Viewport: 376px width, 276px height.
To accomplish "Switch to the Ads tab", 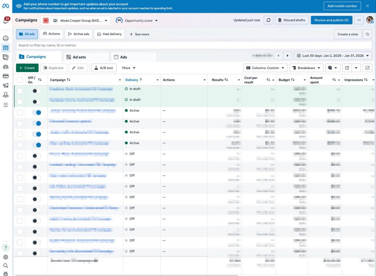I will click(120, 57).
